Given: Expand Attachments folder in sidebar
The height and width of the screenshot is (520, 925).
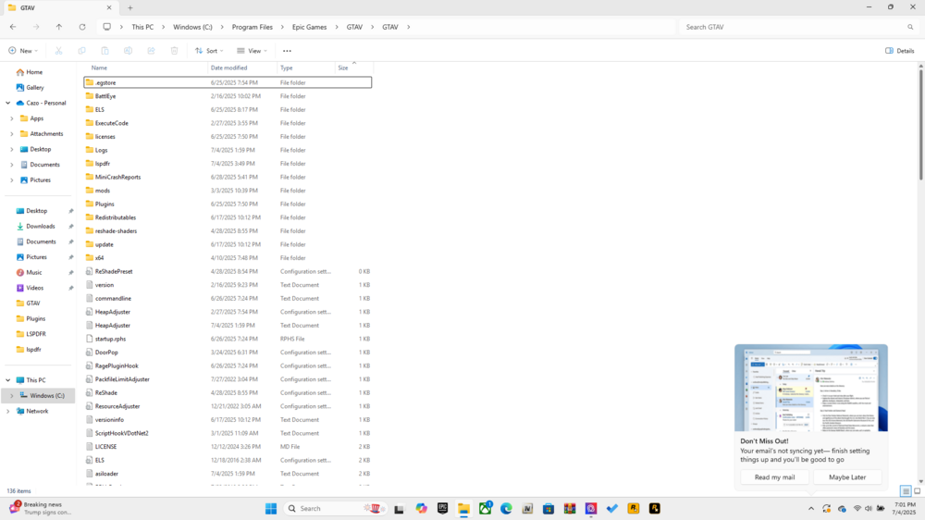Looking at the screenshot, I should click(12, 134).
